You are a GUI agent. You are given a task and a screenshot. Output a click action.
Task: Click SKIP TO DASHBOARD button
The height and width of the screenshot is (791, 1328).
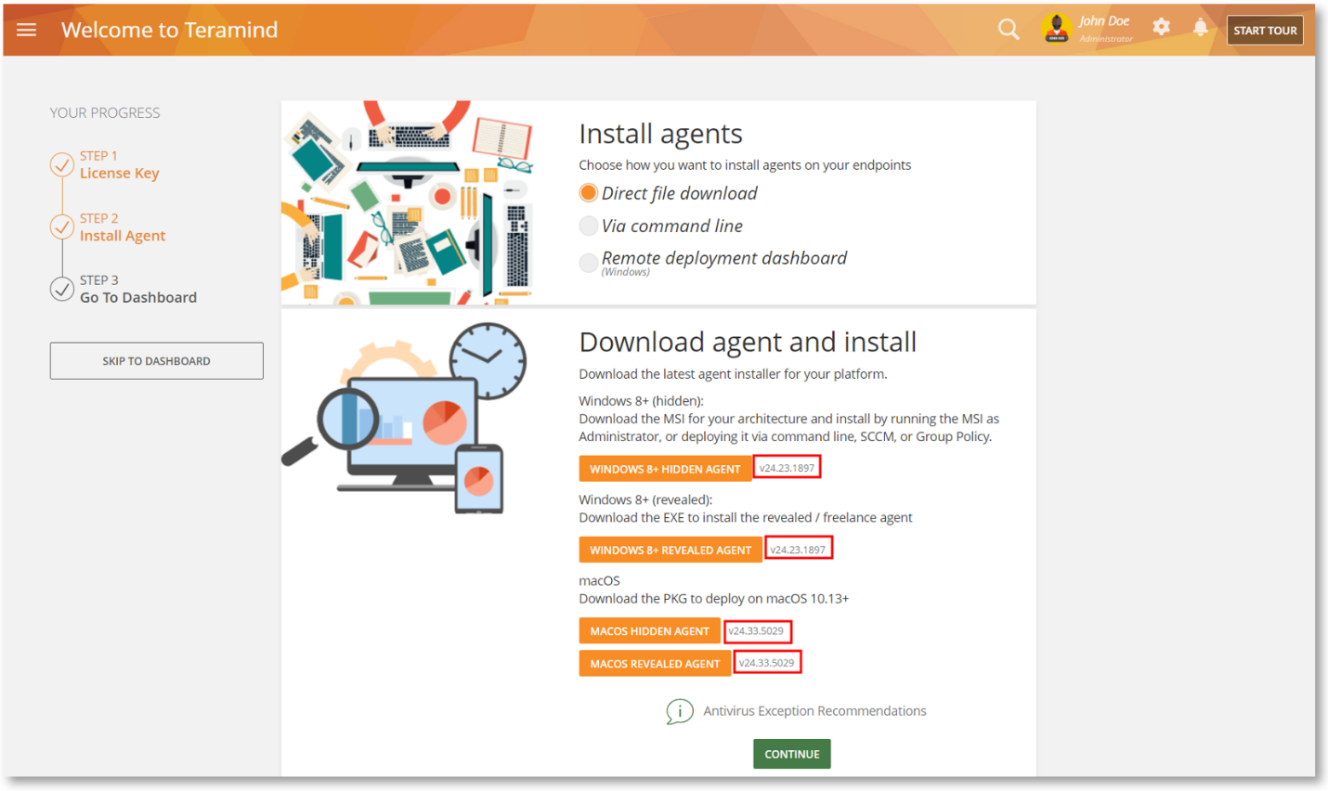click(156, 361)
